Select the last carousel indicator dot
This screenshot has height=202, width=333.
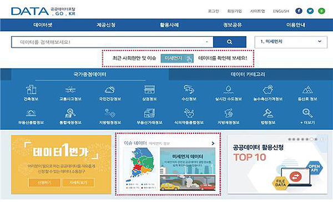click(316, 139)
